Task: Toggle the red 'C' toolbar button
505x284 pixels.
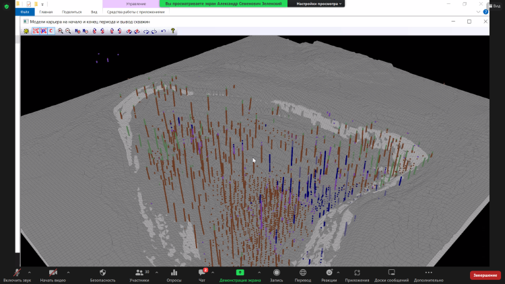Action: coord(50,31)
